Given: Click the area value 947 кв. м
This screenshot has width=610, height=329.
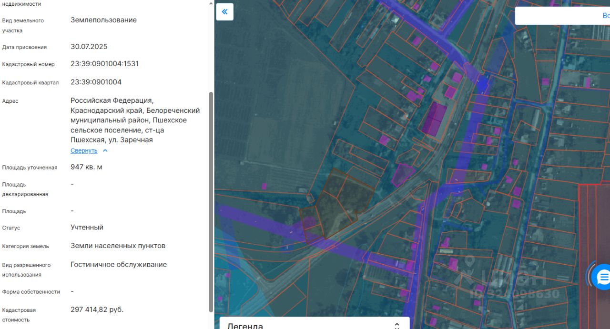Looking at the screenshot, I should (x=86, y=167).
